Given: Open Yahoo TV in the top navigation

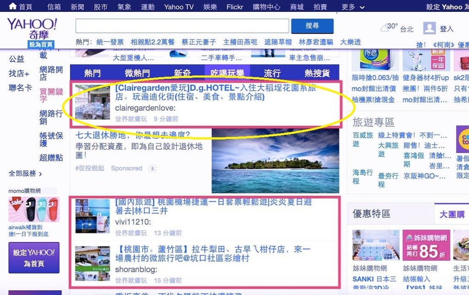Looking at the screenshot, I should point(179,7).
